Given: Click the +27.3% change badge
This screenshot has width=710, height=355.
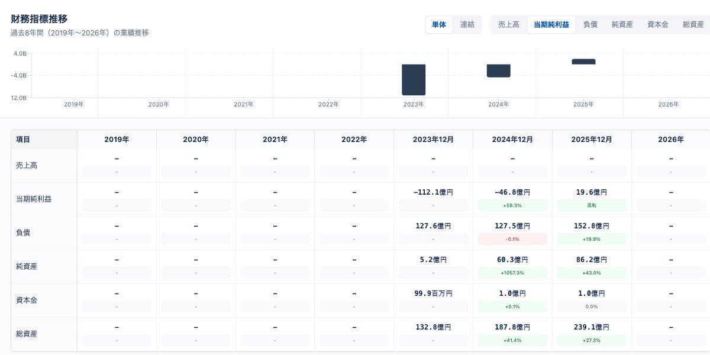Looking at the screenshot, I should 592,340.
